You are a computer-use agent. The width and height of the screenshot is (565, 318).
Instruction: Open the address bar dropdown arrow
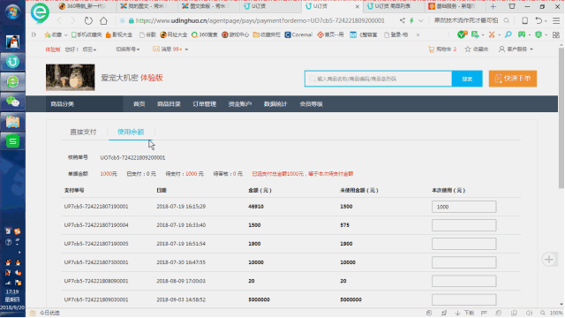click(420, 20)
